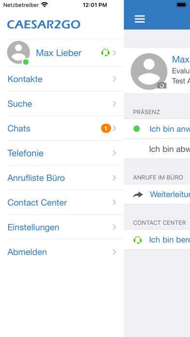This screenshot has height=337, width=190.
Task: Click the CAESAR2GO logo
Action: (x=44, y=24)
